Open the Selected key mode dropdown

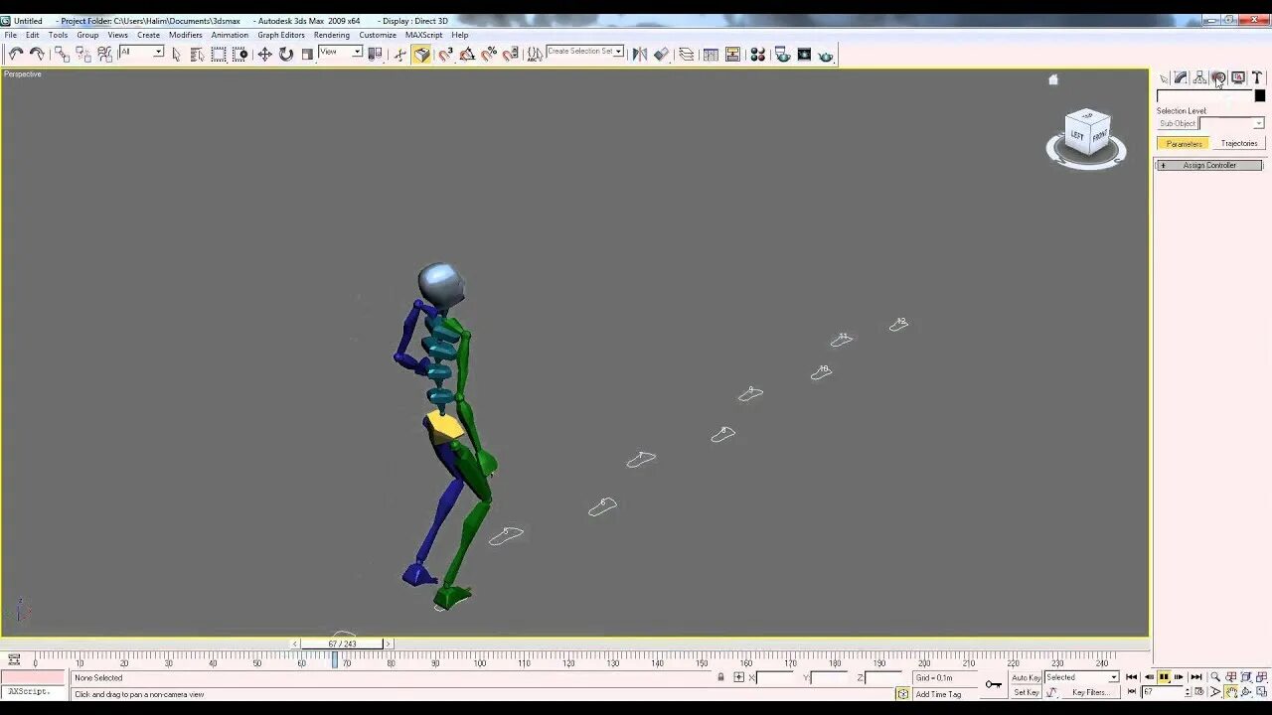[1081, 677]
